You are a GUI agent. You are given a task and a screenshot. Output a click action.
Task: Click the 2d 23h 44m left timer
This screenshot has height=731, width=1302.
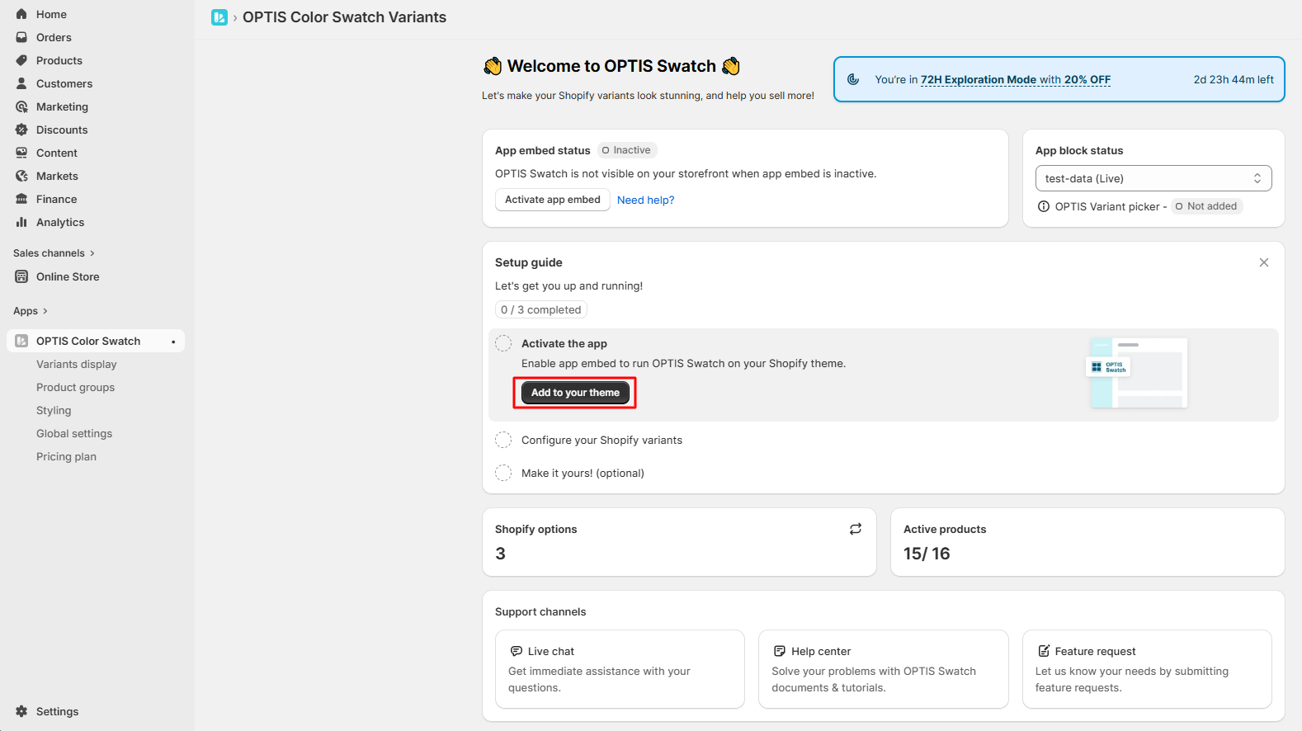1234,79
